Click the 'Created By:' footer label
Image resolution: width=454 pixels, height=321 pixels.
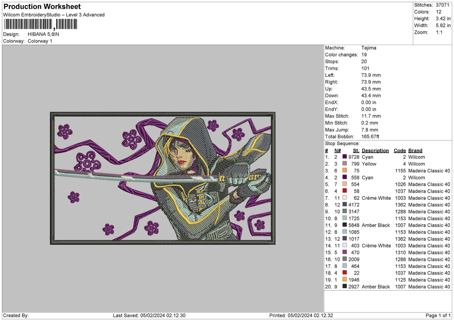(x=16, y=316)
